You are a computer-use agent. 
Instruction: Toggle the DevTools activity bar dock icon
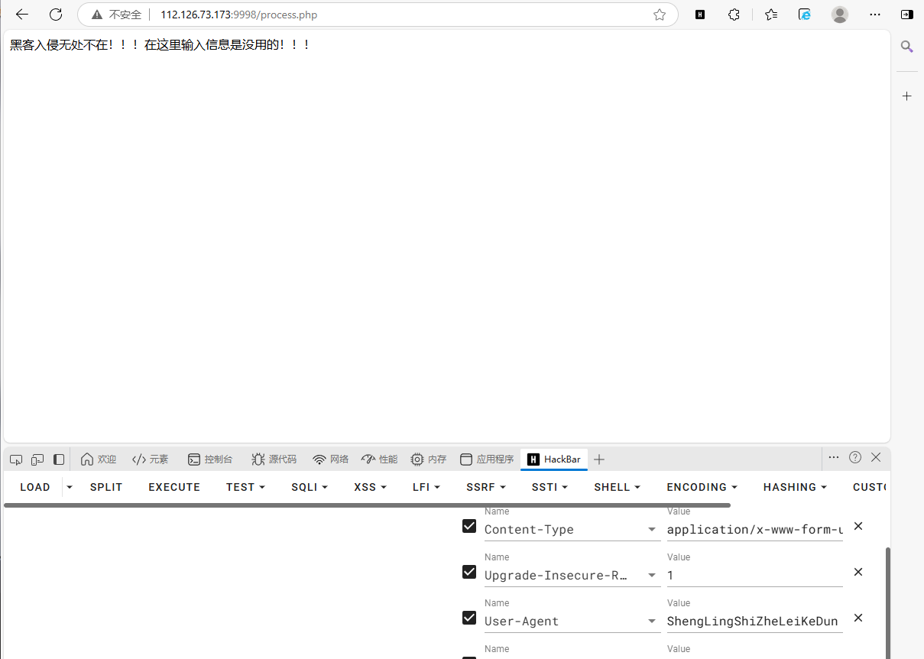59,459
